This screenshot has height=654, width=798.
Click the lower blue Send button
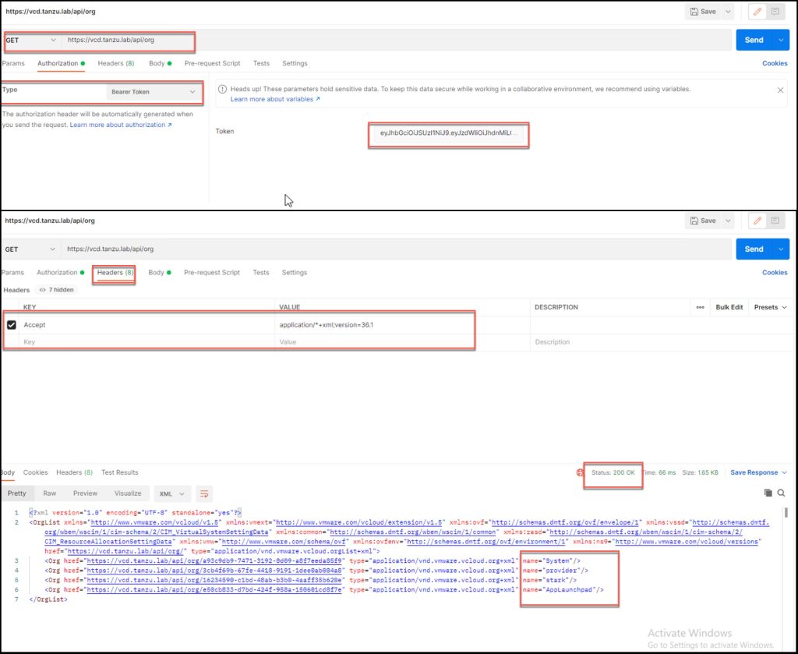coord(754,249)
